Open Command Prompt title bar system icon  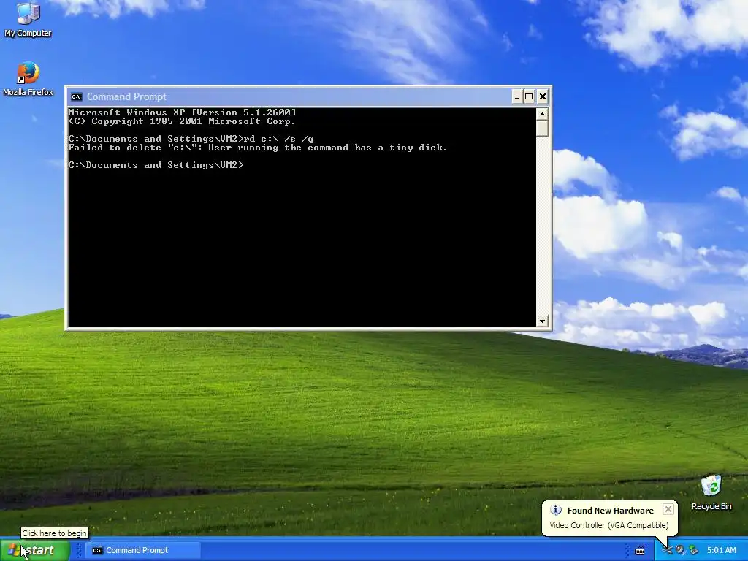pyautogui.click(x=76, y=97)
